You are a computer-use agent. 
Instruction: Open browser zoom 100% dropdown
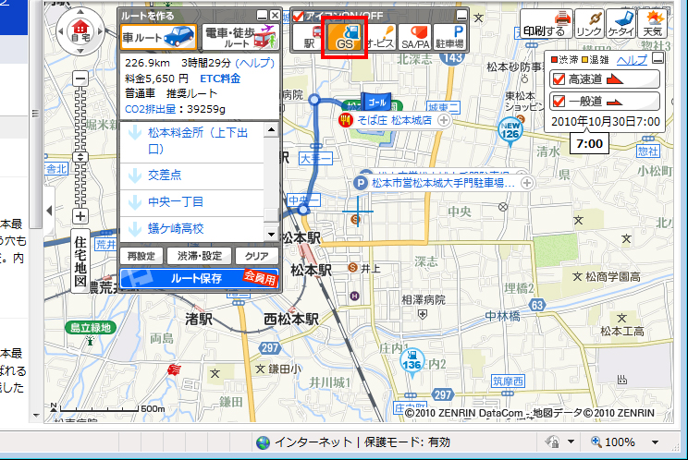point(655,442)
